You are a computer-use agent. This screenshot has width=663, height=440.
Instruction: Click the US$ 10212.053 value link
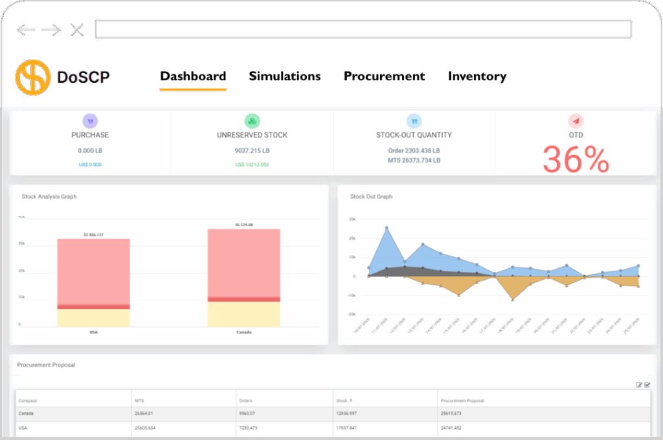pos(252,165)
